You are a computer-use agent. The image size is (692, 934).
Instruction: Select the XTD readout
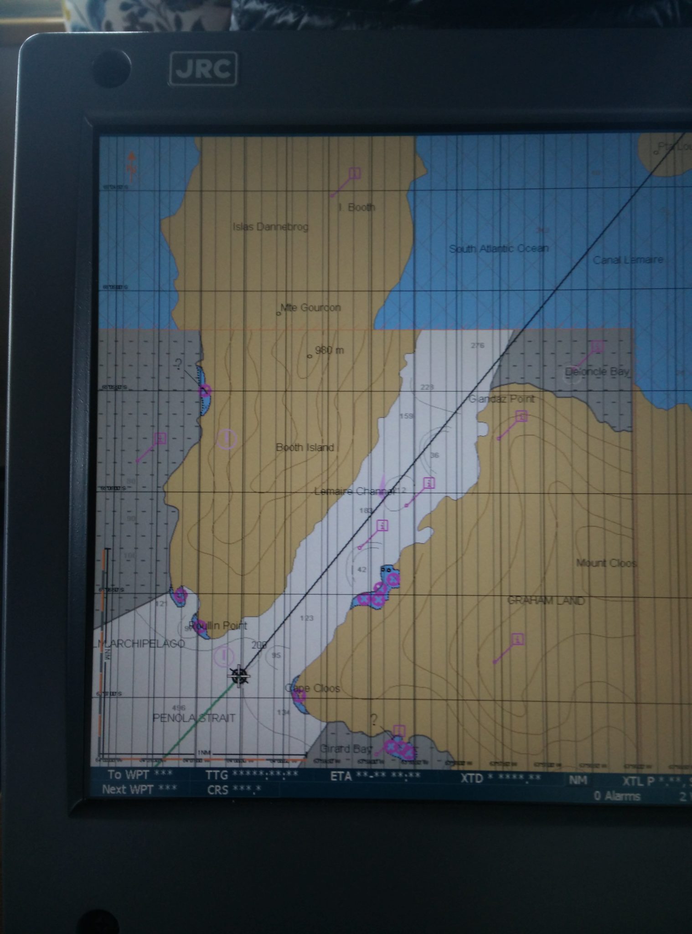click(501, 778)
